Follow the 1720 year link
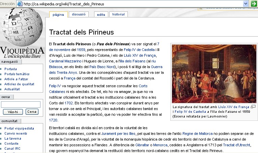The height and width of the screenshot is (153, 258). tap(53, 120)
